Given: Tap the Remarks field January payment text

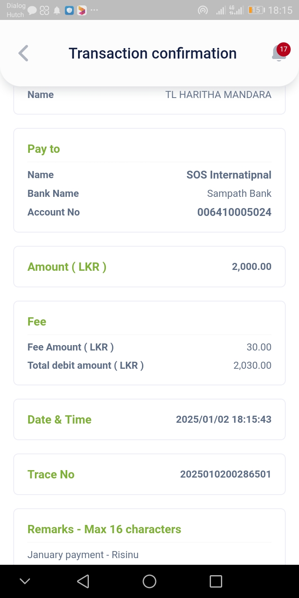Looking at the screenshot, I should tap(83, 555).
